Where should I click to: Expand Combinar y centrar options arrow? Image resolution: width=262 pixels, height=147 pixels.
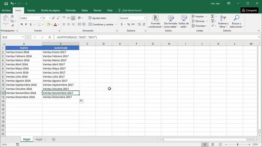click(x=116, y=24)
